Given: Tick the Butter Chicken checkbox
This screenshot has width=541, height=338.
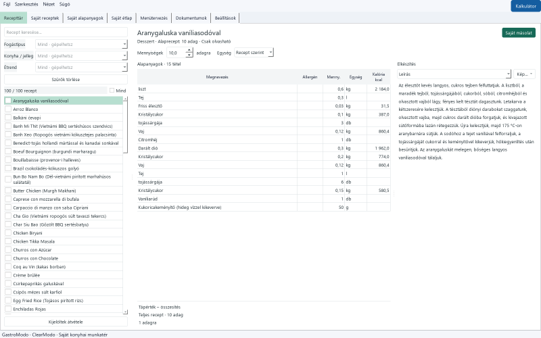Looking at the screenshot, I should 8,191.
